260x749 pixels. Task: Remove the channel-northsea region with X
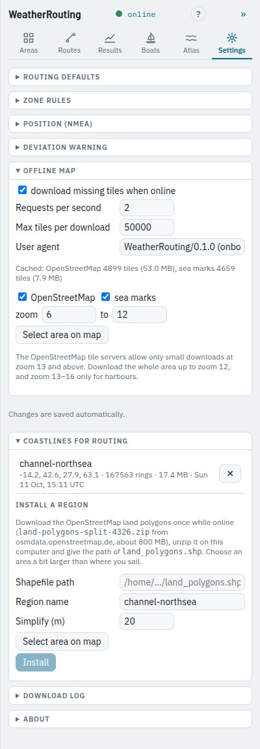pyautogui.click(x=230, y=473)
